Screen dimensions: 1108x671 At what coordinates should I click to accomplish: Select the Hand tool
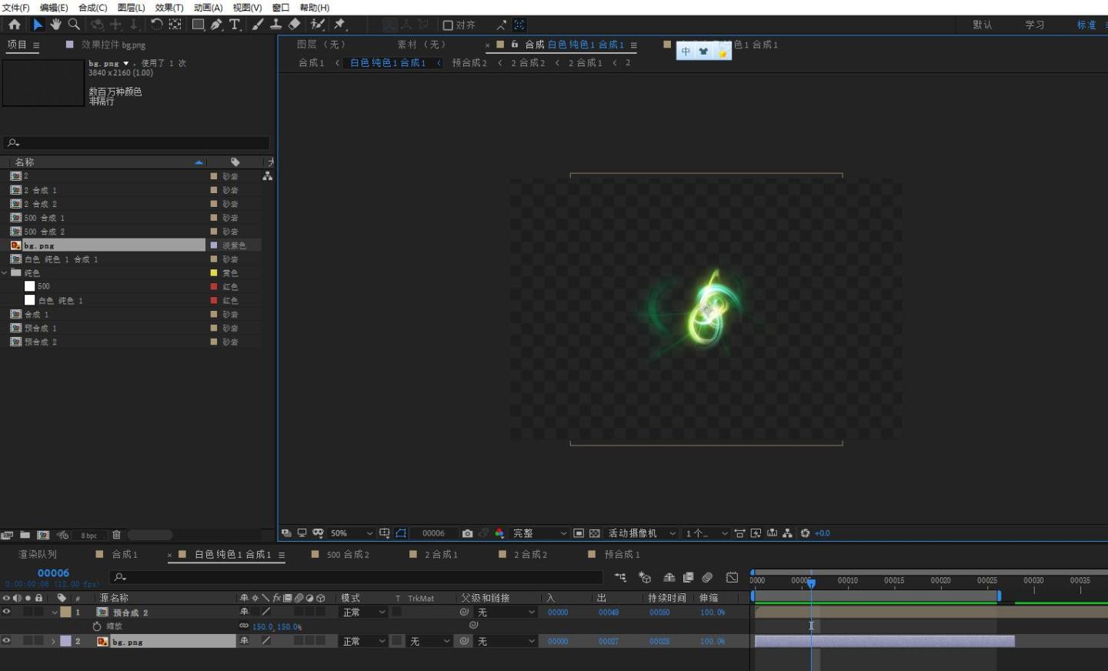click(x=55, y=25)
